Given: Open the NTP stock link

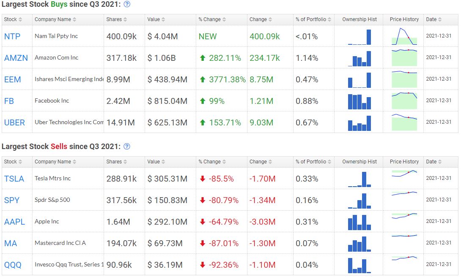Looking at the screenshot, I should [12, 36].
